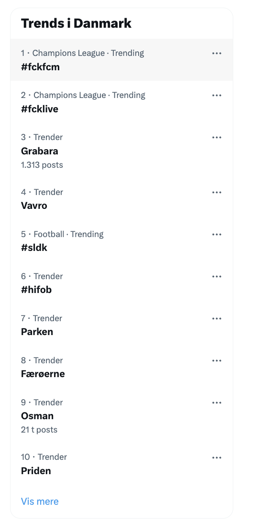Image resolution: width=261 pixels, height=521 pixels.
Task: Open the #sldk Football hashtag
Action: 122,241
